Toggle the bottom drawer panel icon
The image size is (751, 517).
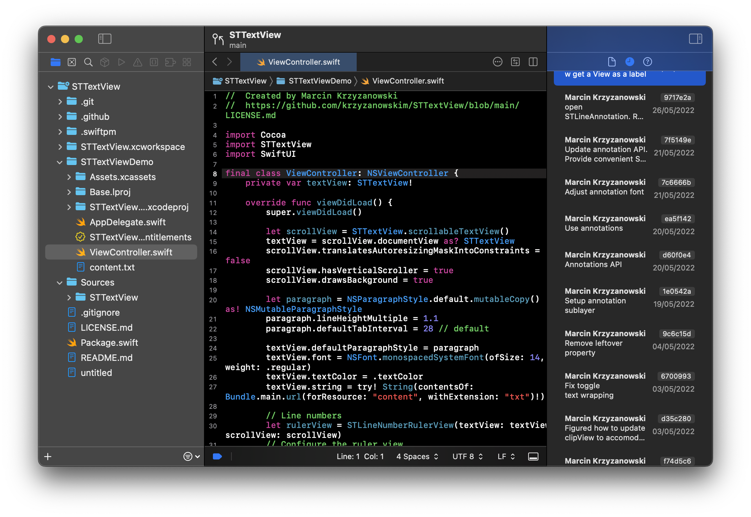533,456
